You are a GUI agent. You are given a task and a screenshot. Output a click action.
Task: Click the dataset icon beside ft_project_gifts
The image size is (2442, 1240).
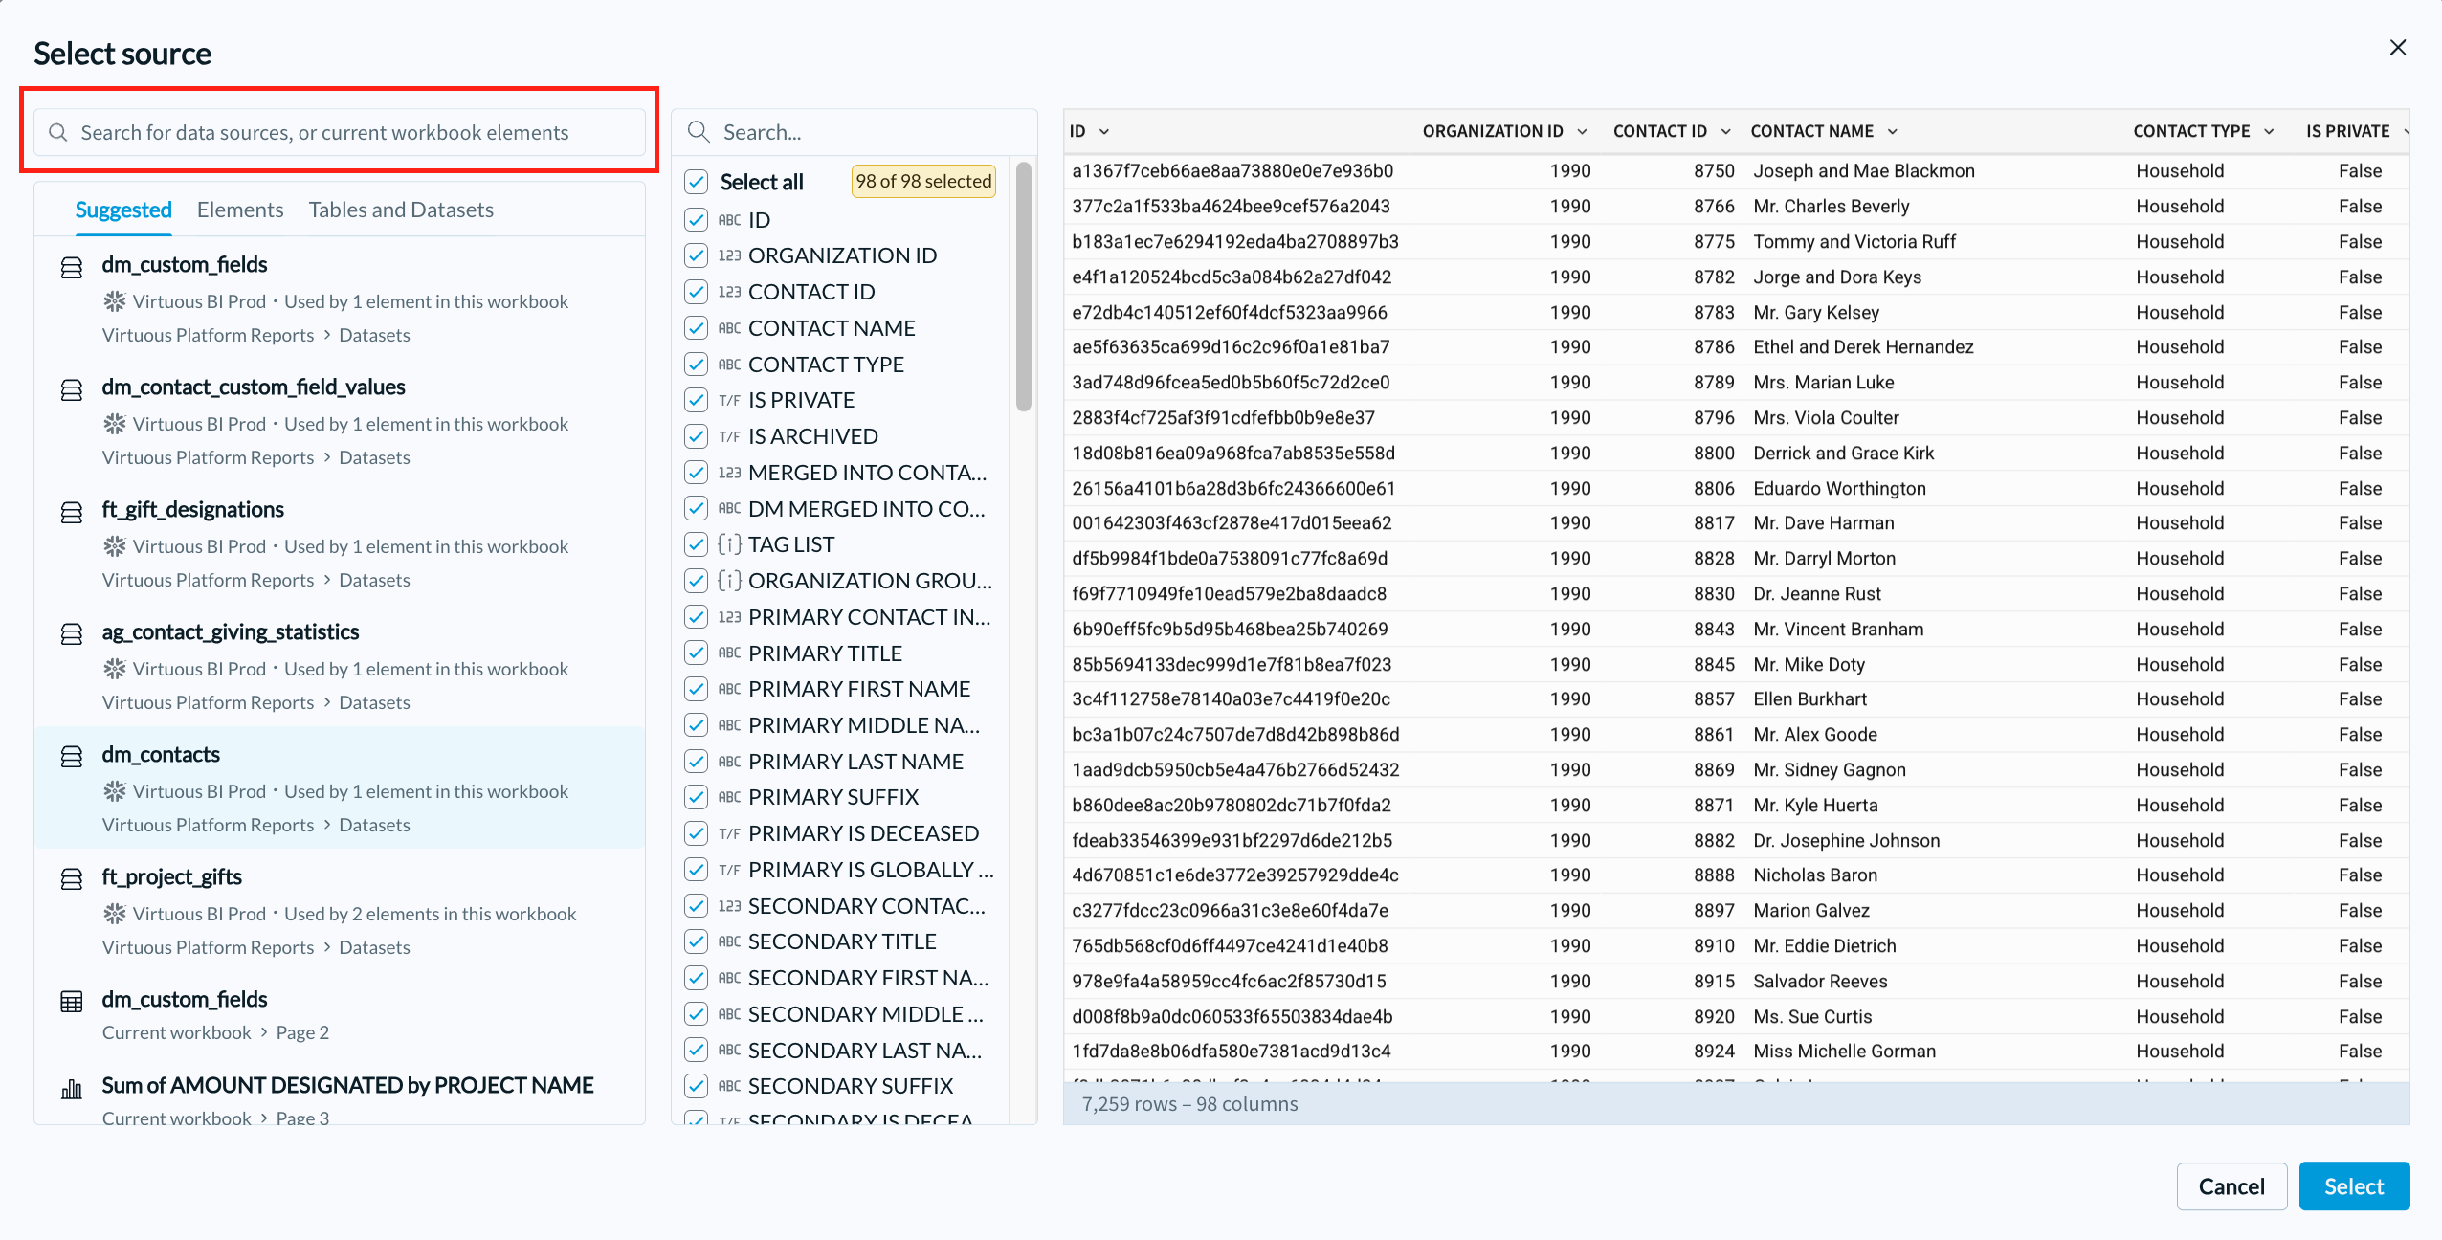point(72,878)
